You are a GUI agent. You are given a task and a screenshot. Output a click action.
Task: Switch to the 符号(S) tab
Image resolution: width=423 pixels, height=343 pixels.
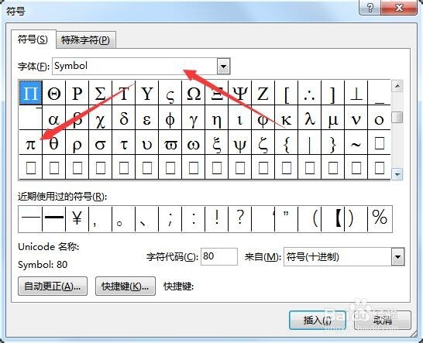33,39
